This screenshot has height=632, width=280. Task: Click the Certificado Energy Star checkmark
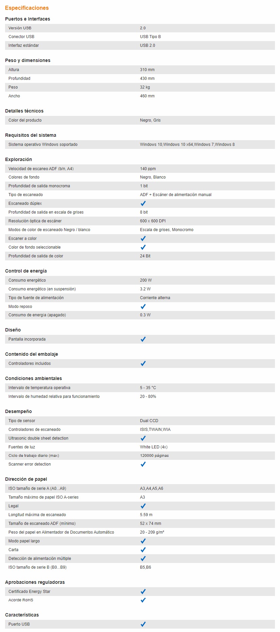click(x=143, y=592)
